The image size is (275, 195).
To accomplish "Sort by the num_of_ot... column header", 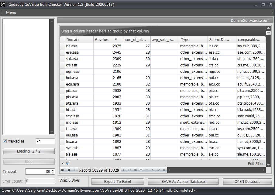I will [x=136, y=39].
